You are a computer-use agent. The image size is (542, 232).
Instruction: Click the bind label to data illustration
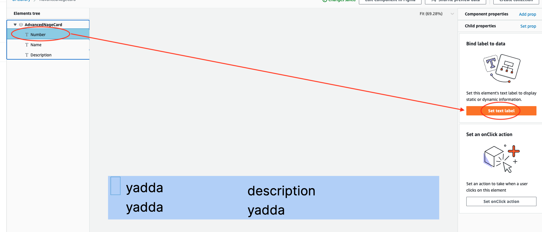click(501, 68)
